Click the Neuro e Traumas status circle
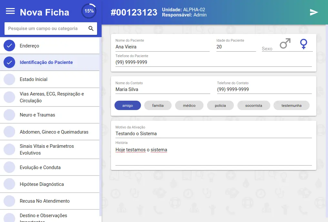 (x=9, y=115)
